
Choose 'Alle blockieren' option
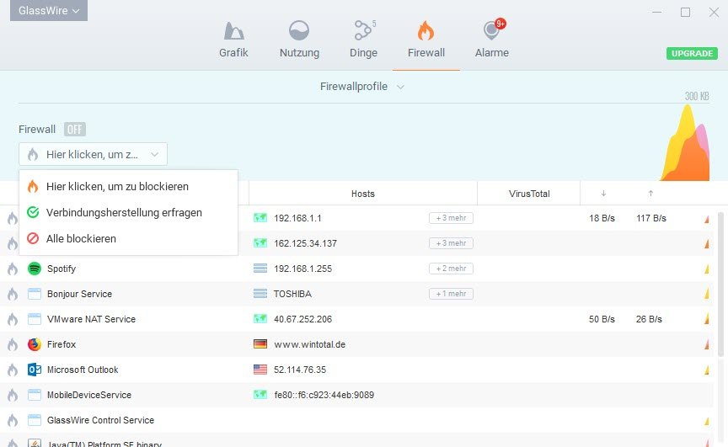[128, 238]
